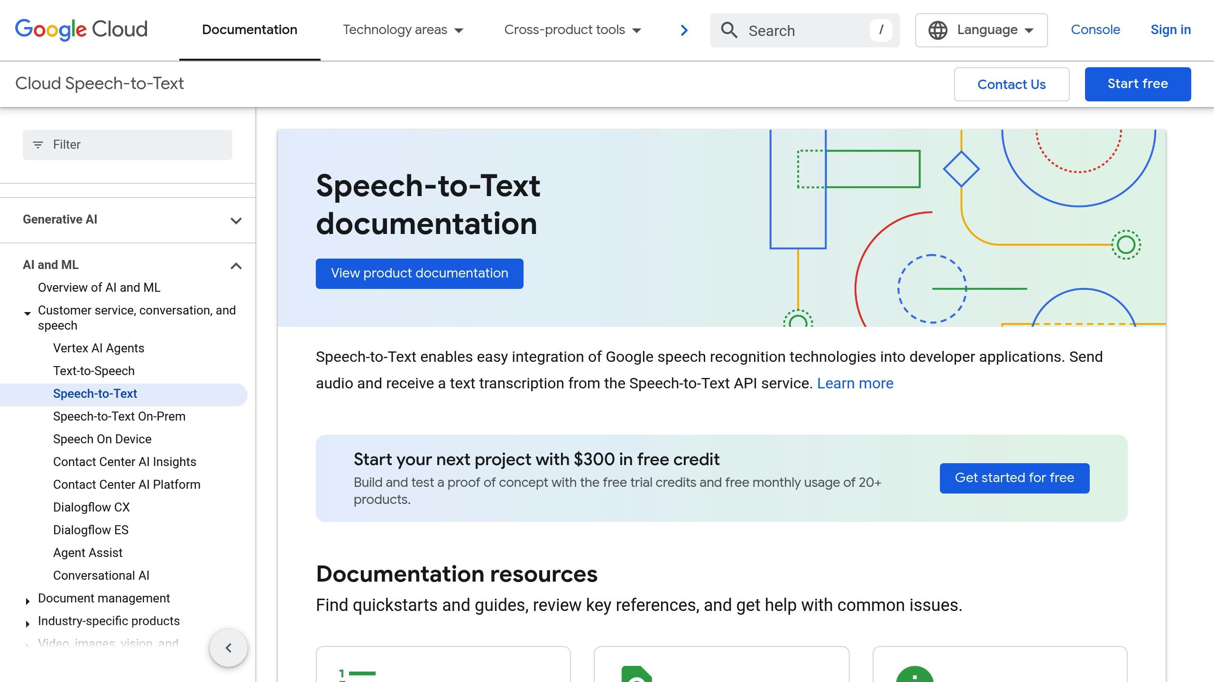Image resolution: width=1214 pixels, height=682 pixels.
Task: Click the numbered-list quickstart card icon
Action: (x=358, y=675)
